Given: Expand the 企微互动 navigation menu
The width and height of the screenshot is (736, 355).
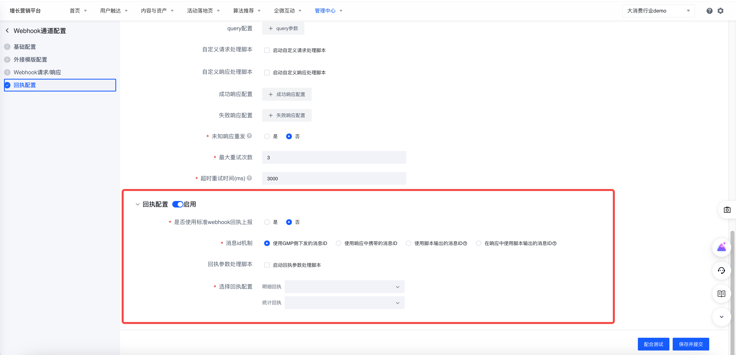Looking at the screenshot, I should pos(287,11).
